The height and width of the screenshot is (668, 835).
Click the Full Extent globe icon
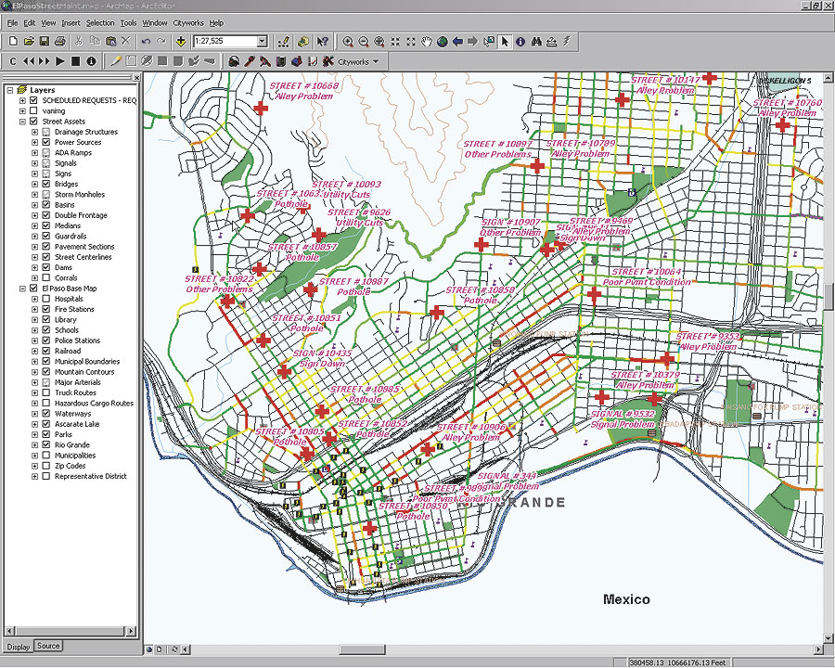(x=443, y=42)
